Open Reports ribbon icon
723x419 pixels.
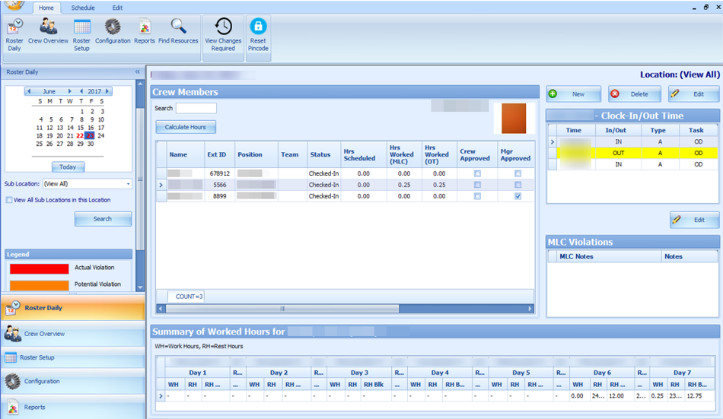pyautogui.click(x=145, y=31)
